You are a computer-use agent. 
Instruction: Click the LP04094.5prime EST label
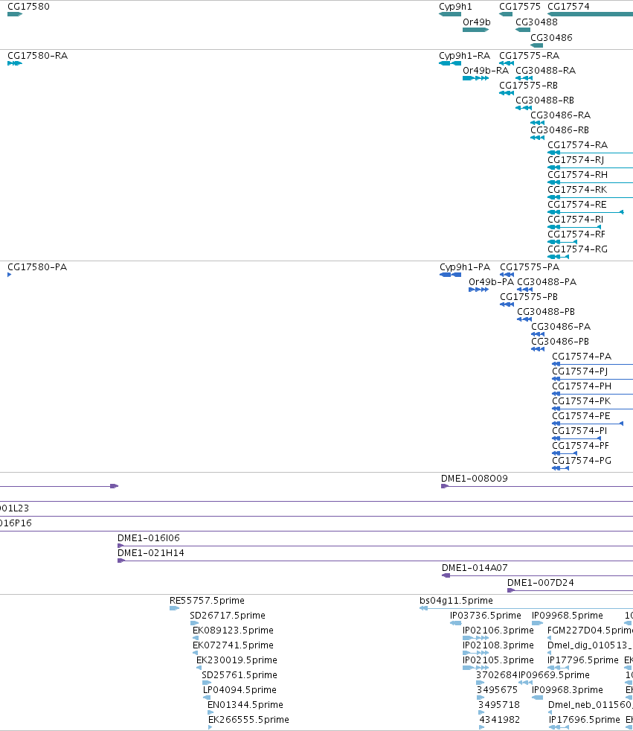(x=240, y=690)
